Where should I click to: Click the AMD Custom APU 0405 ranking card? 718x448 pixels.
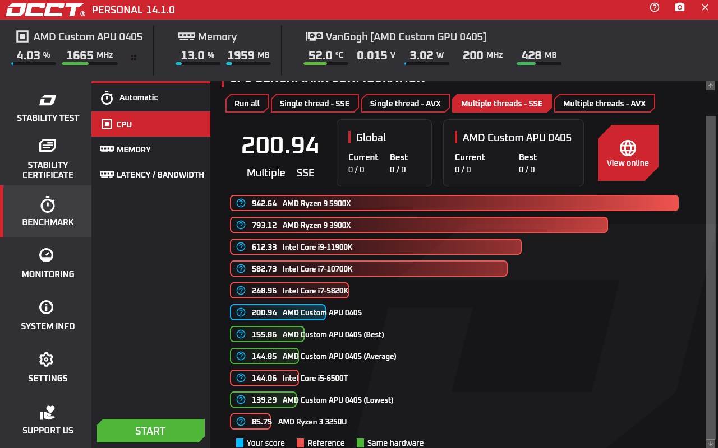[513, 153]
